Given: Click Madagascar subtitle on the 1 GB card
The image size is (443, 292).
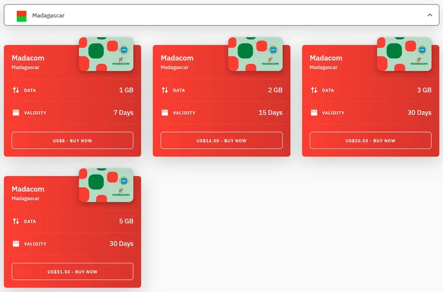Looking at the screenshot, I should point(26,67).
